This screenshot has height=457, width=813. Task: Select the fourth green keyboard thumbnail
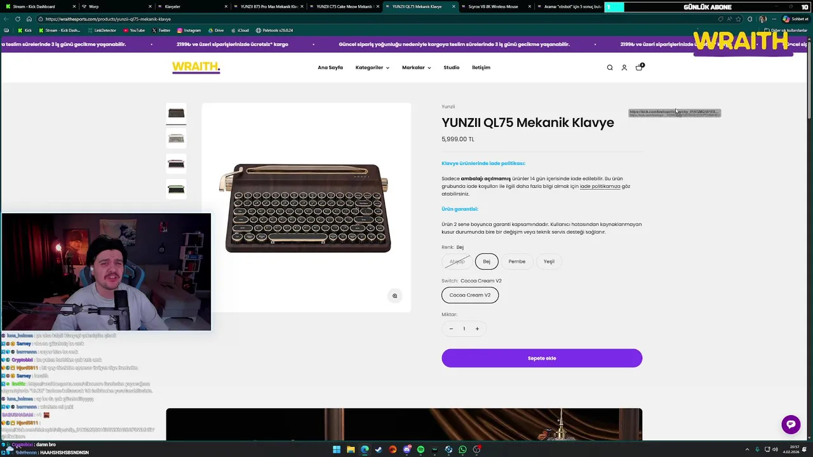click(176, 189)
